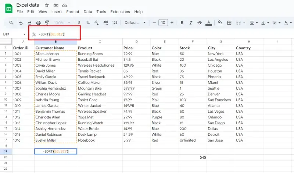Select Order ID cell 1010

(23, 106)
